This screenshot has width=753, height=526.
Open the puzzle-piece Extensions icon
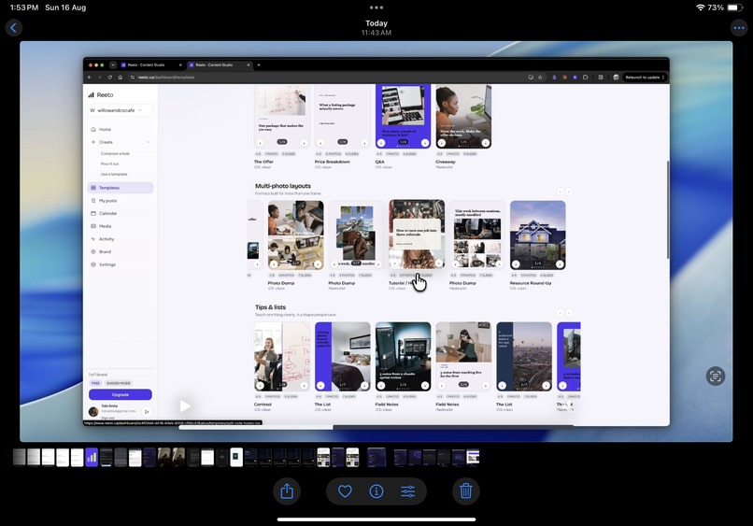[586, 77]
